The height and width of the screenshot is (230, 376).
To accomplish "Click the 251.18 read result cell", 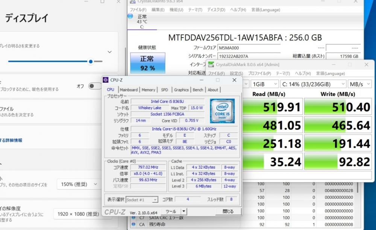I will point(273,143).
